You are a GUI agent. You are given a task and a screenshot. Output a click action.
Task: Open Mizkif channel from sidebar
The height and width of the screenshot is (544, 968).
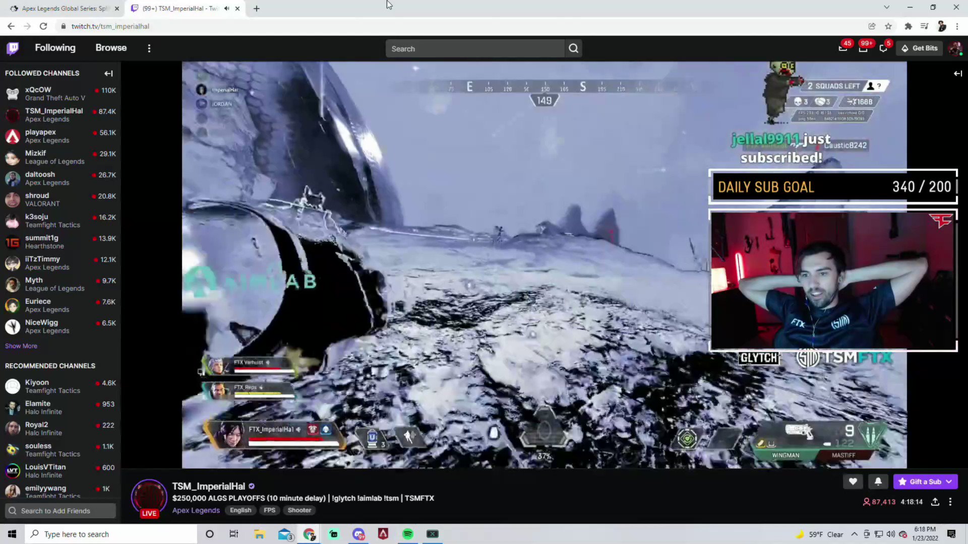[60, 157]
